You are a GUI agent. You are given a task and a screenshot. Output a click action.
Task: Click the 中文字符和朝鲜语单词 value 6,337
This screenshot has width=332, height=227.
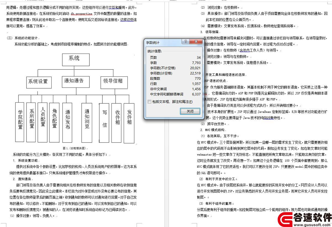[196, 94]
